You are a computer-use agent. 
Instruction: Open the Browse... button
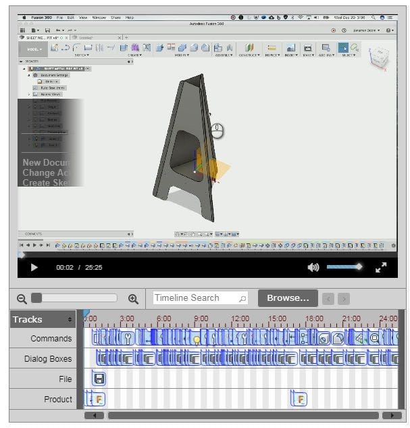(x=288, y=298)
